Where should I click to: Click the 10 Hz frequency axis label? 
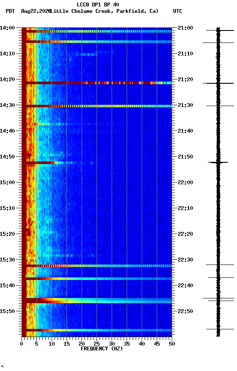[x=52, y=344]
